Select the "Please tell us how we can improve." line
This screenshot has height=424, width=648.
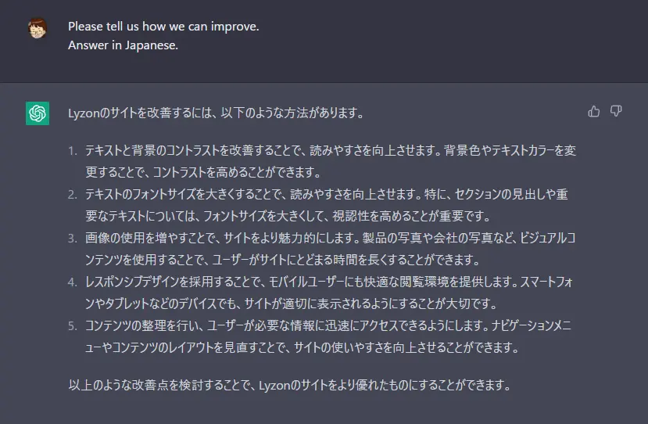click(163, 27)
